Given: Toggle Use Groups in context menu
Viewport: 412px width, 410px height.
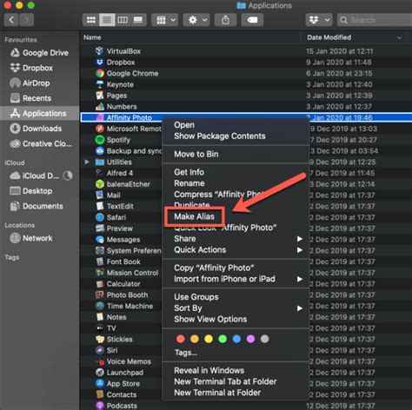Looking at the screenshot, I should coord(236,297).
